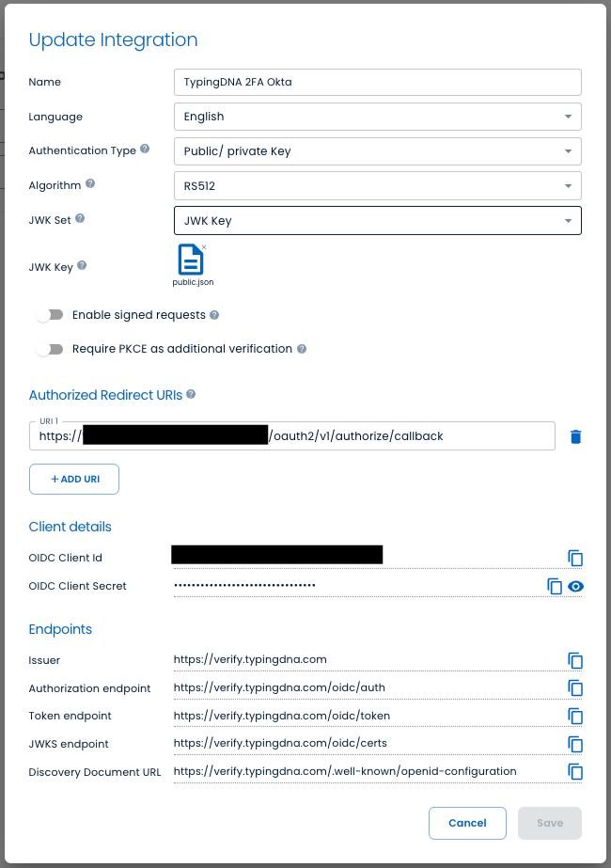Reveal the OIDC Client Secret with eye icon
Image resolution: width=611 pixels, height=868 pixels.
tap(575, 586)
